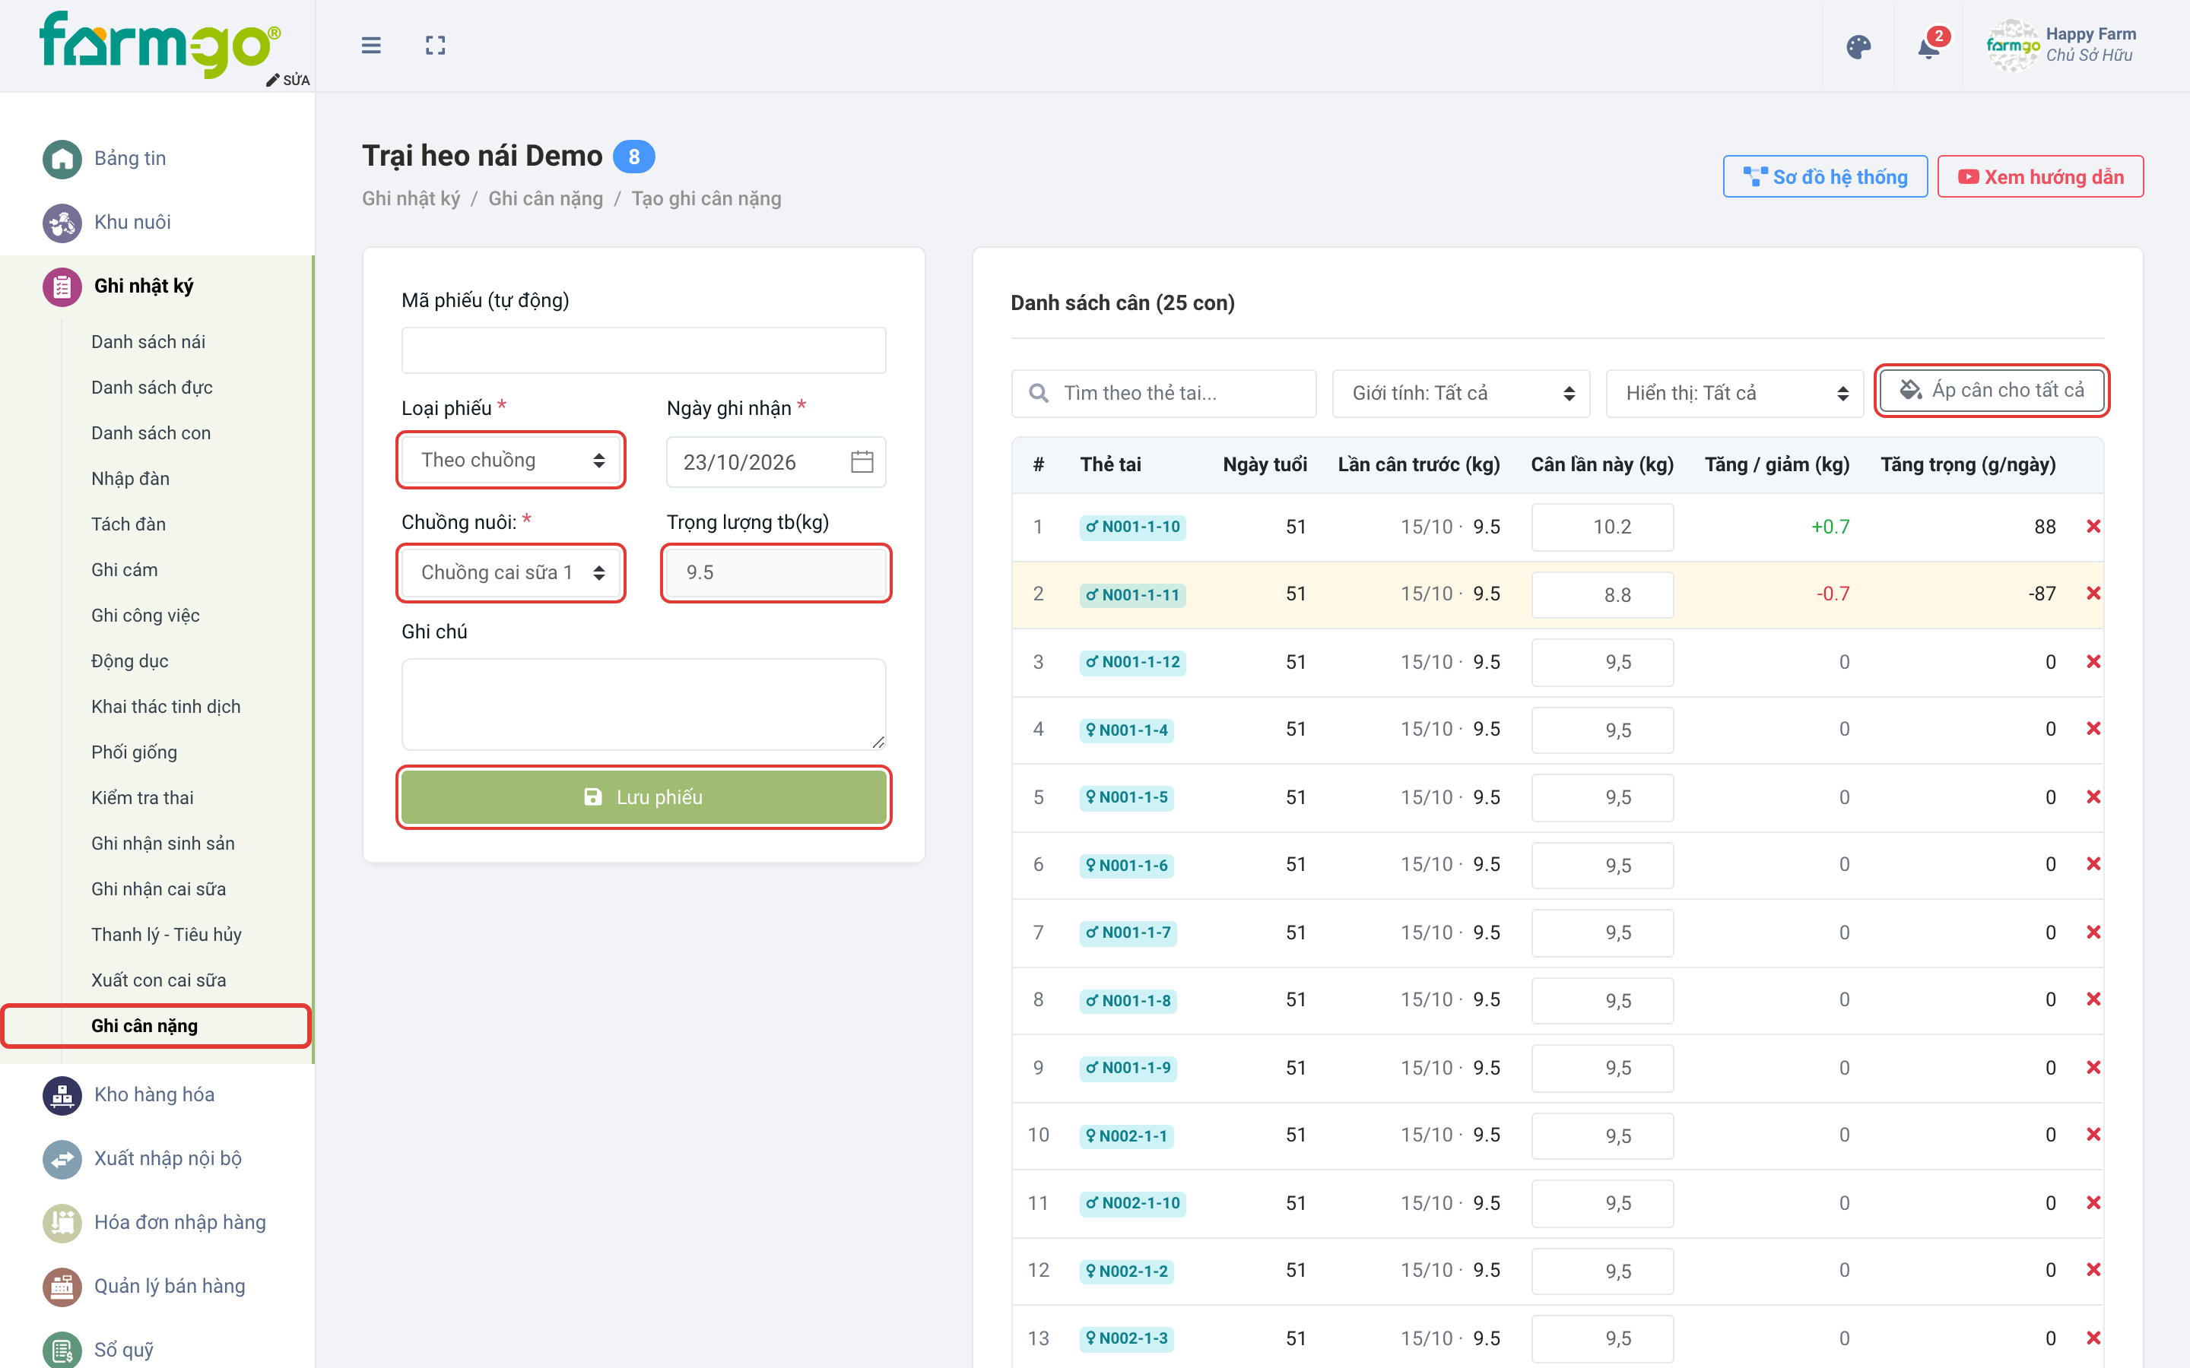The image size is (2190, 1368).
Task: Click the Ghi chú textarea
Action: 643,704
